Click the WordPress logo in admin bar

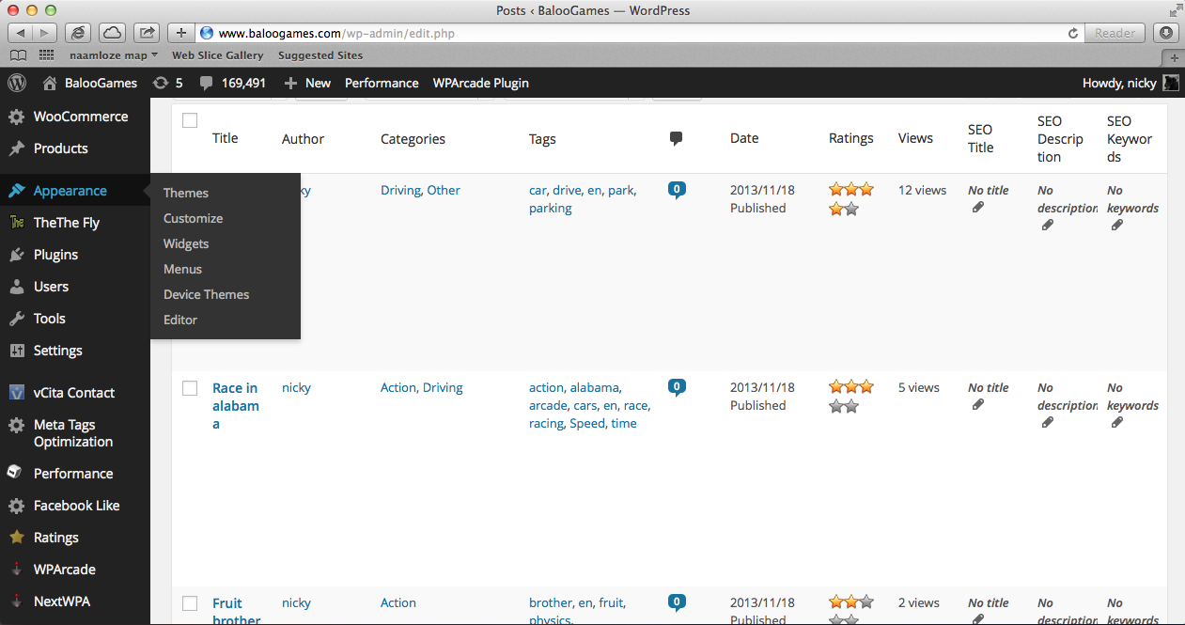(x=17, y=83)
